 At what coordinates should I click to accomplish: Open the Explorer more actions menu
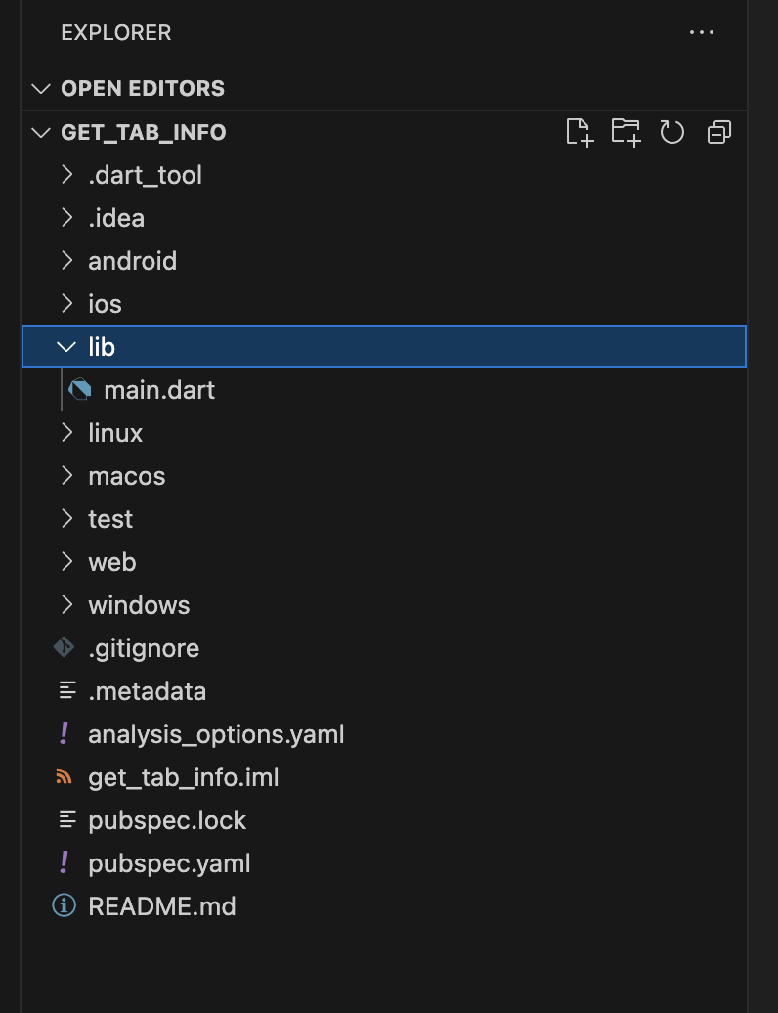702,32
